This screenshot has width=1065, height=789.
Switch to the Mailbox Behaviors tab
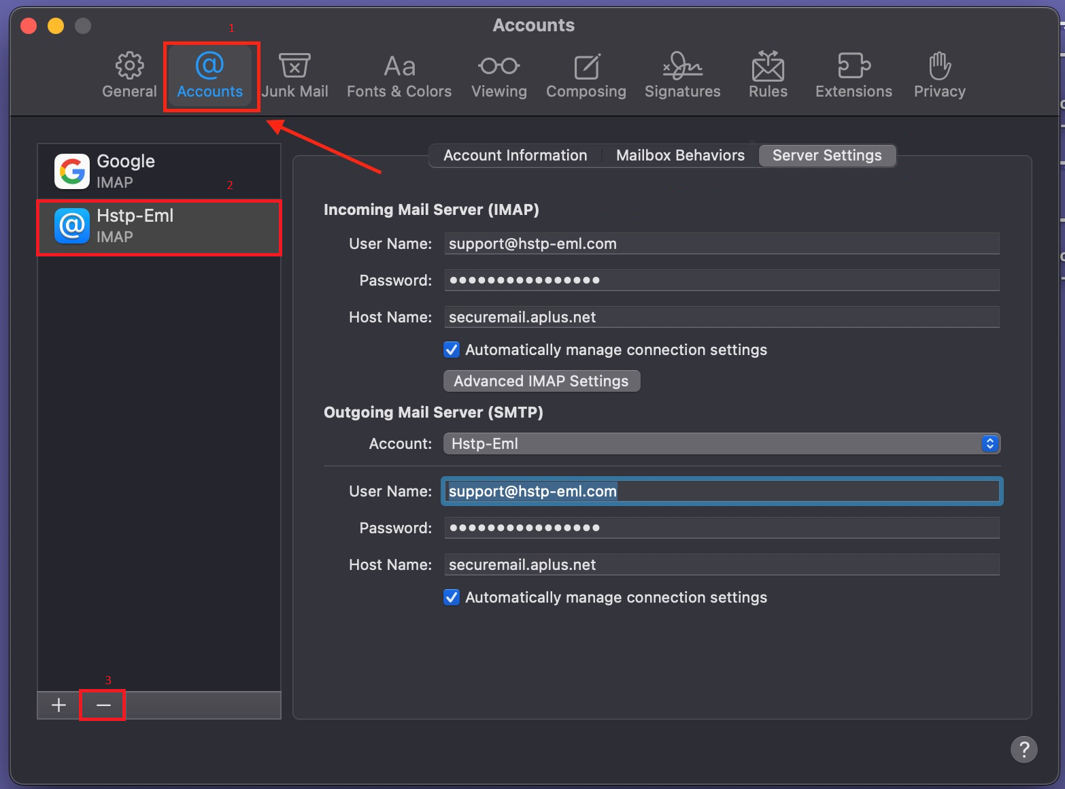(680, 156)
